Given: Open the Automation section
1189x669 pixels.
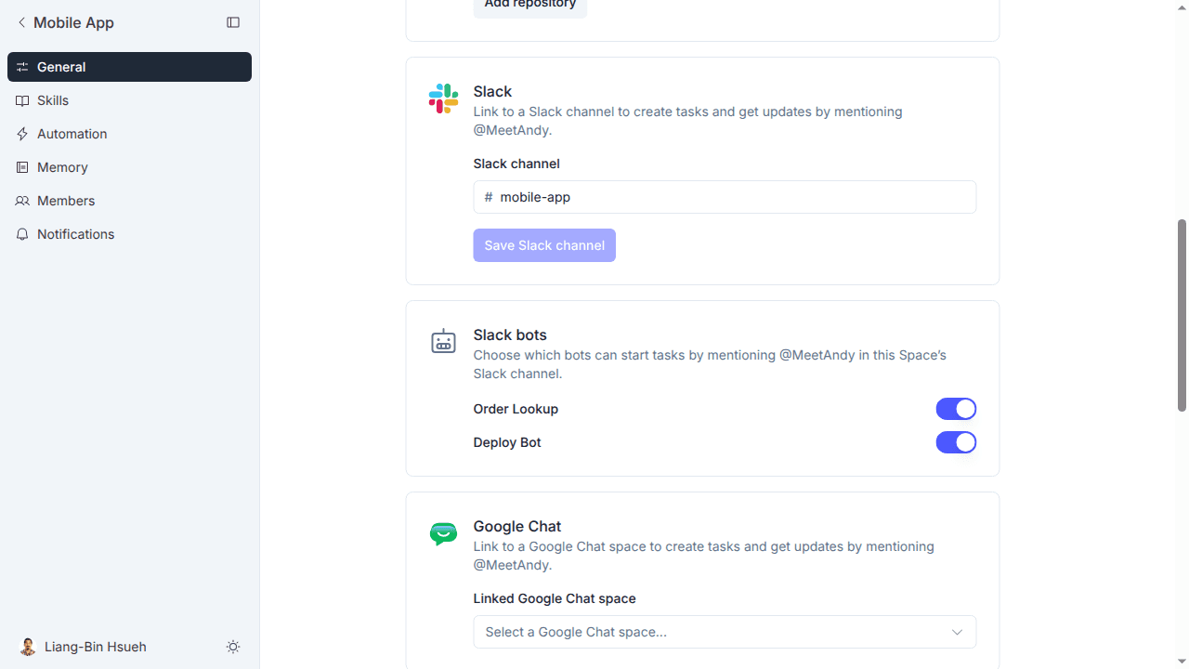Looking at the screenshot, I should 129,134.
